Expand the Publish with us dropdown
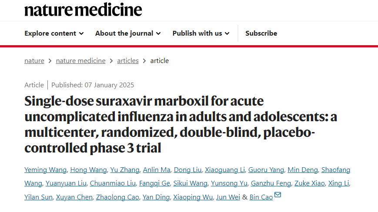 point(201,33)
